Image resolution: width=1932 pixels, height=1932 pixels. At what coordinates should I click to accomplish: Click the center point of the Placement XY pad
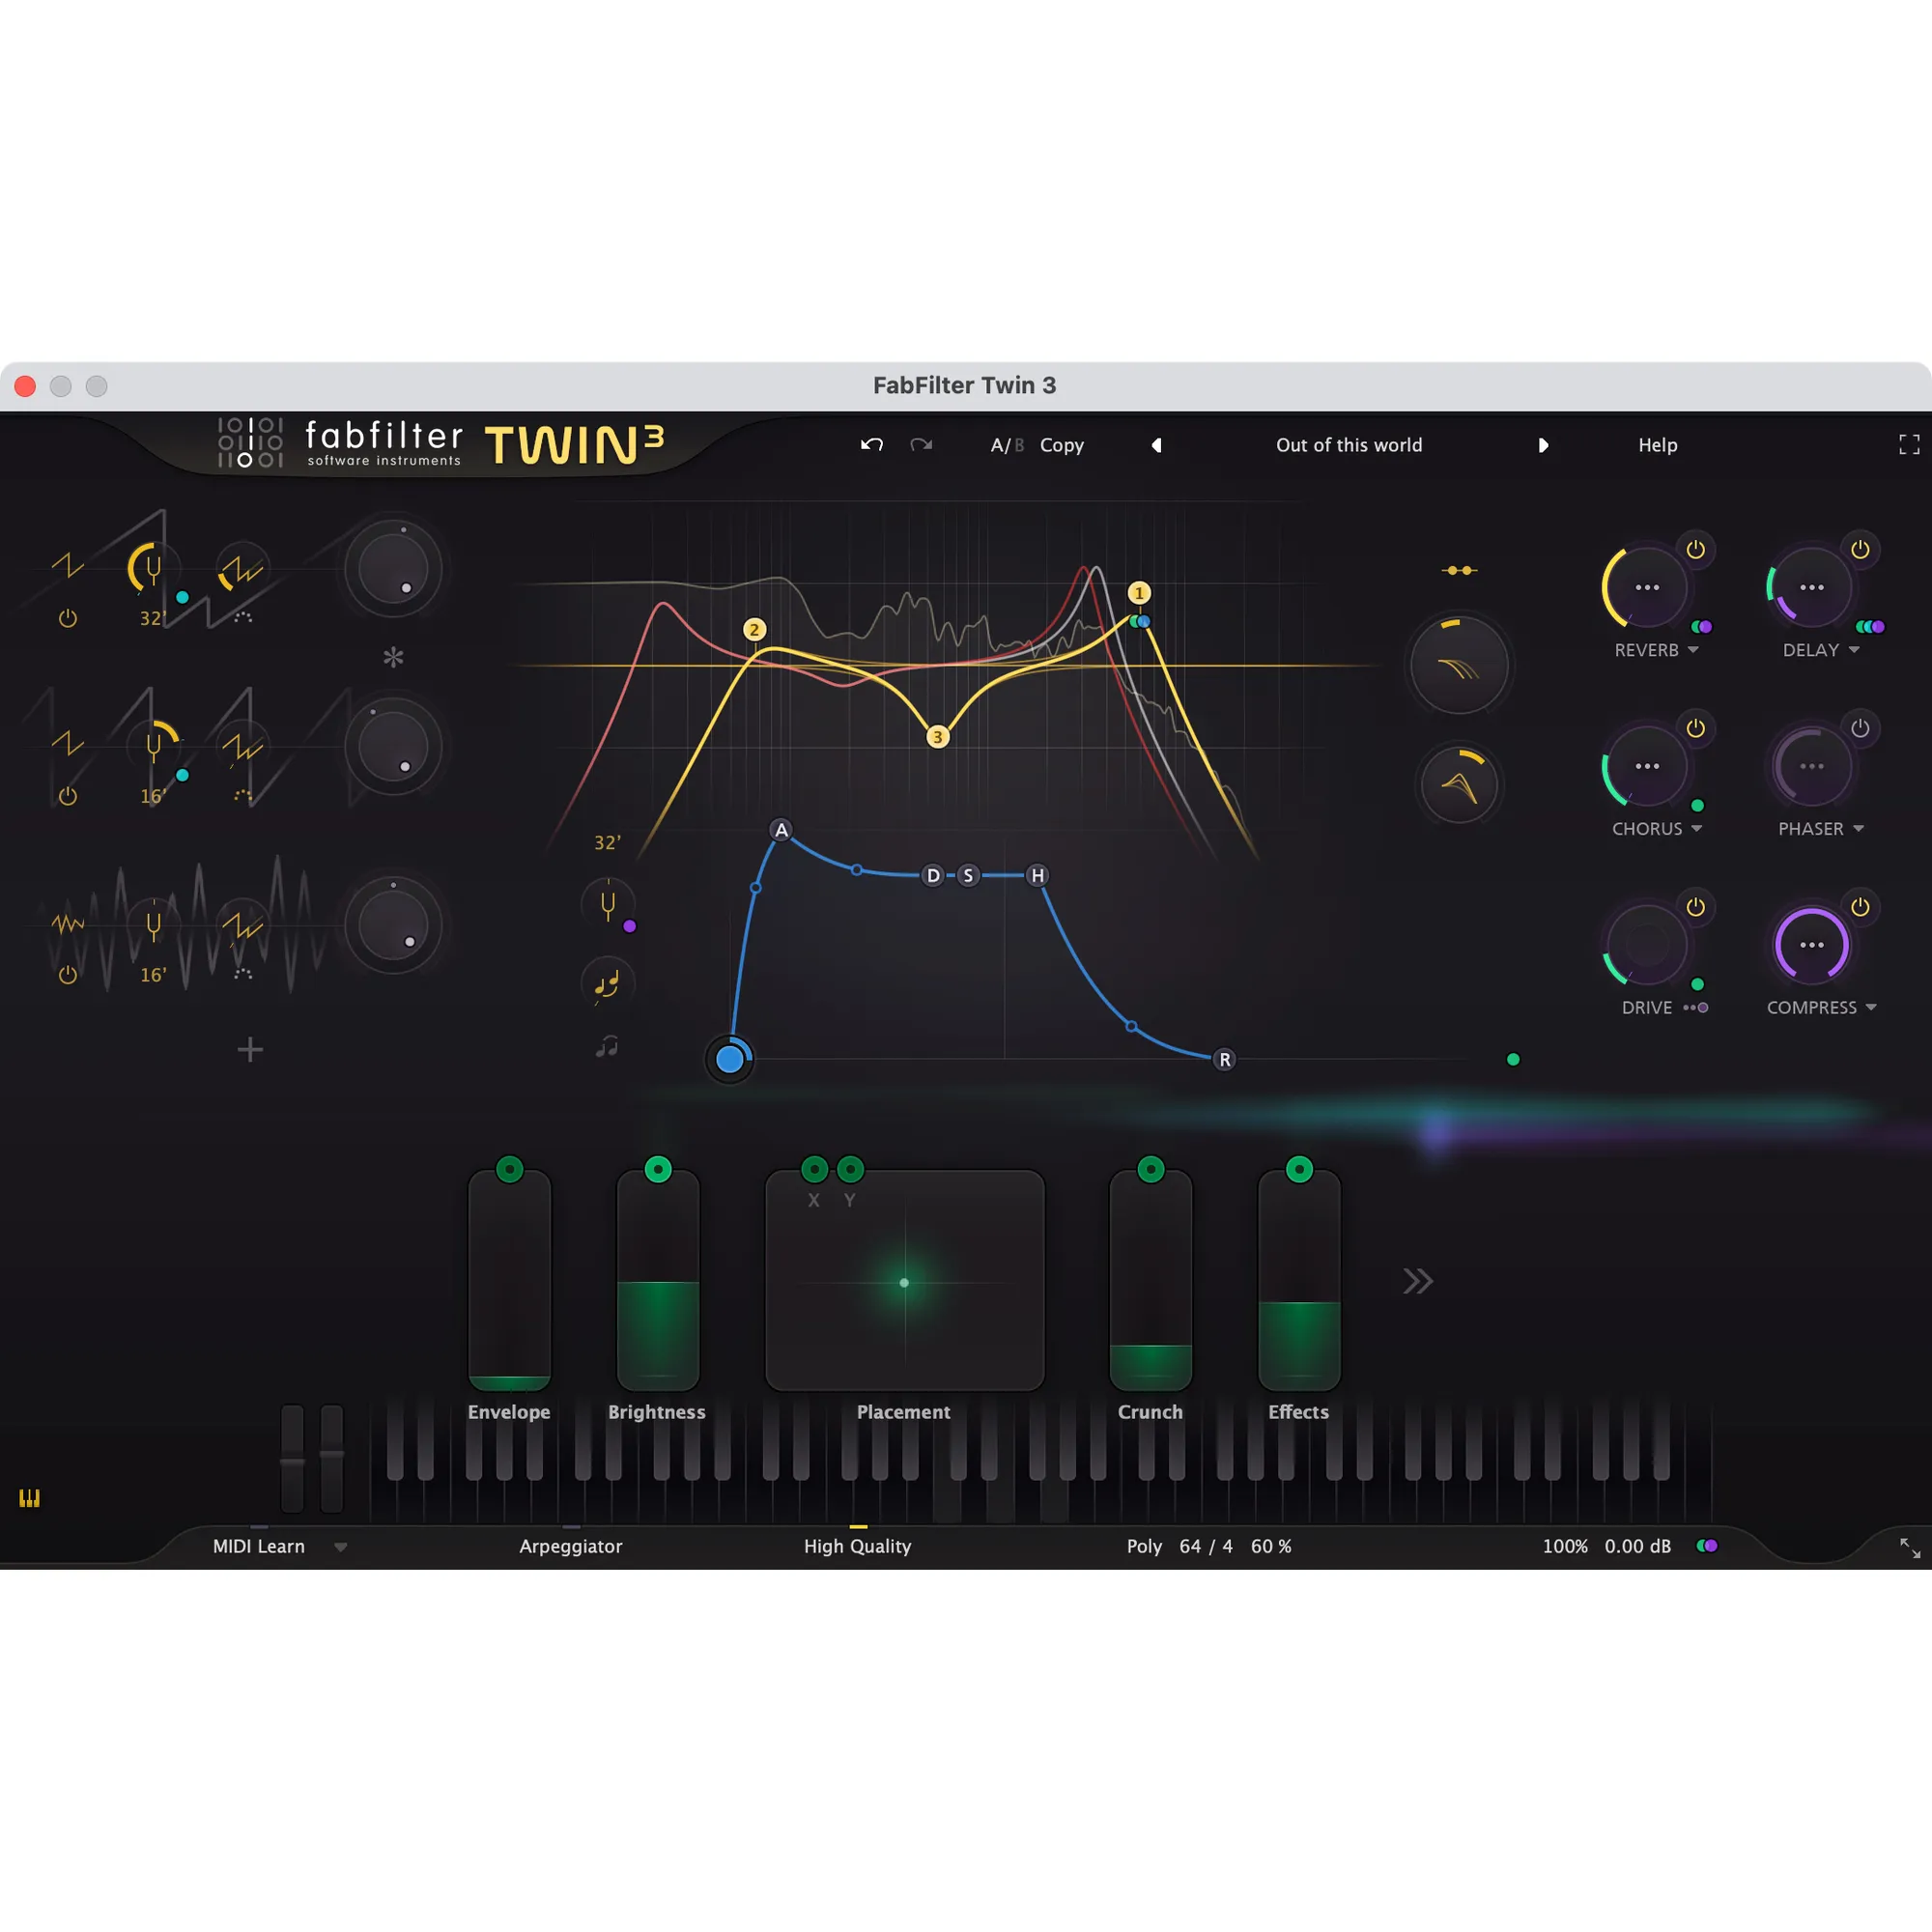(x=903, y=1282)
